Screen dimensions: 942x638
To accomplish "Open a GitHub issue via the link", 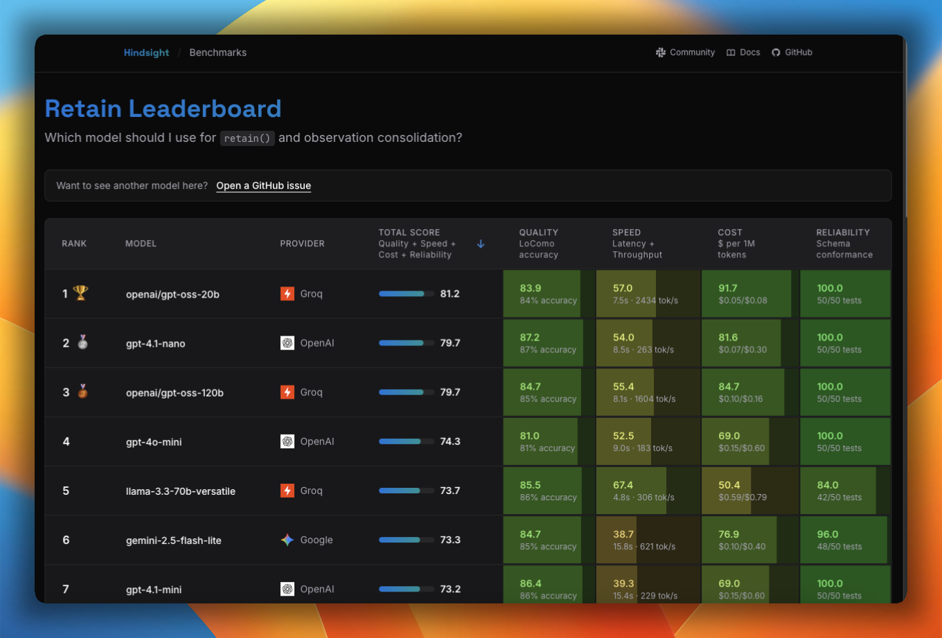I will [x=264, y=185].
